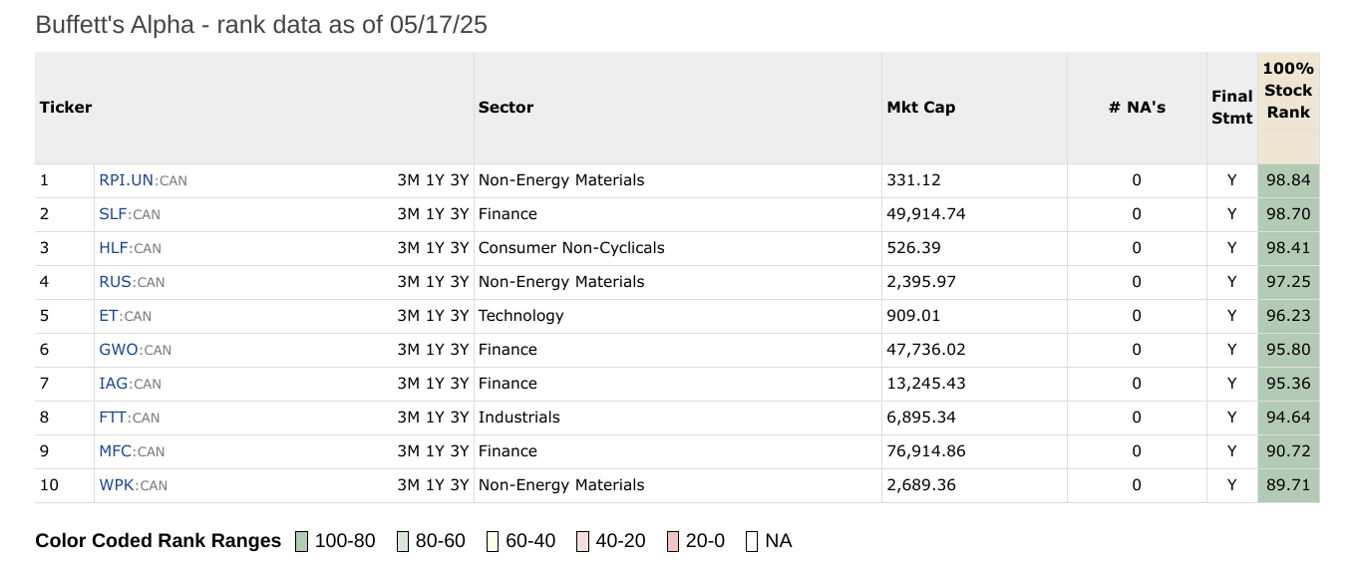Select the 95.80 stock rank cell
This screenshot has height=563, width=1361.
point(1288,350)
